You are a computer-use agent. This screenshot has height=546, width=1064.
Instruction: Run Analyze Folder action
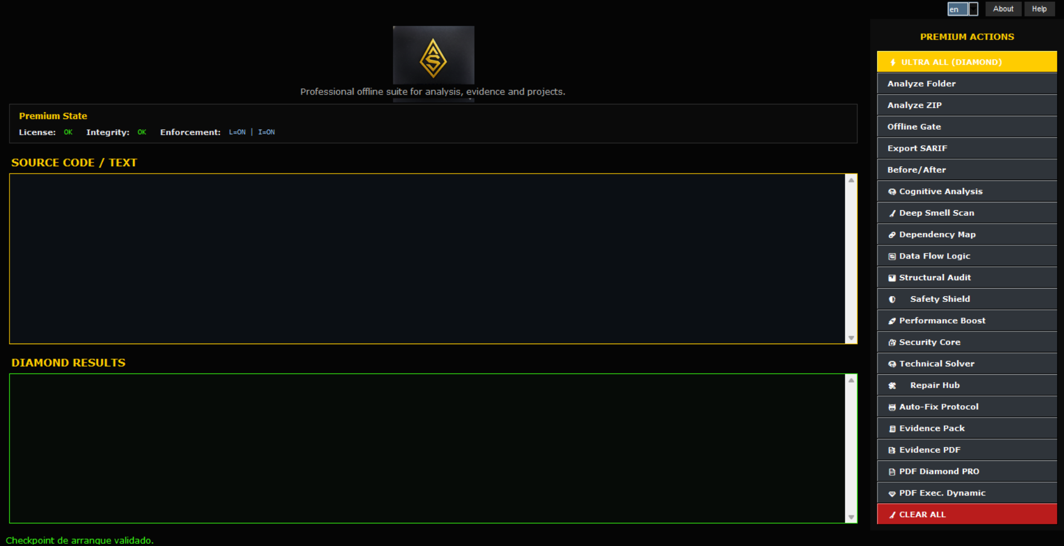point(967,83)
